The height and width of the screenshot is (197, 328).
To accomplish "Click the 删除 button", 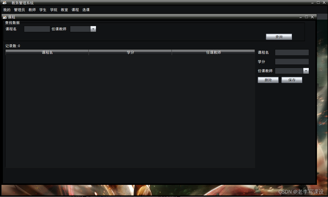I will 268,80.
